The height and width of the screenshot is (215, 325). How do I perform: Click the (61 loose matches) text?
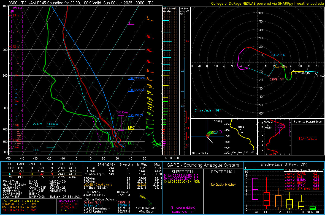[x=183, y=208]
